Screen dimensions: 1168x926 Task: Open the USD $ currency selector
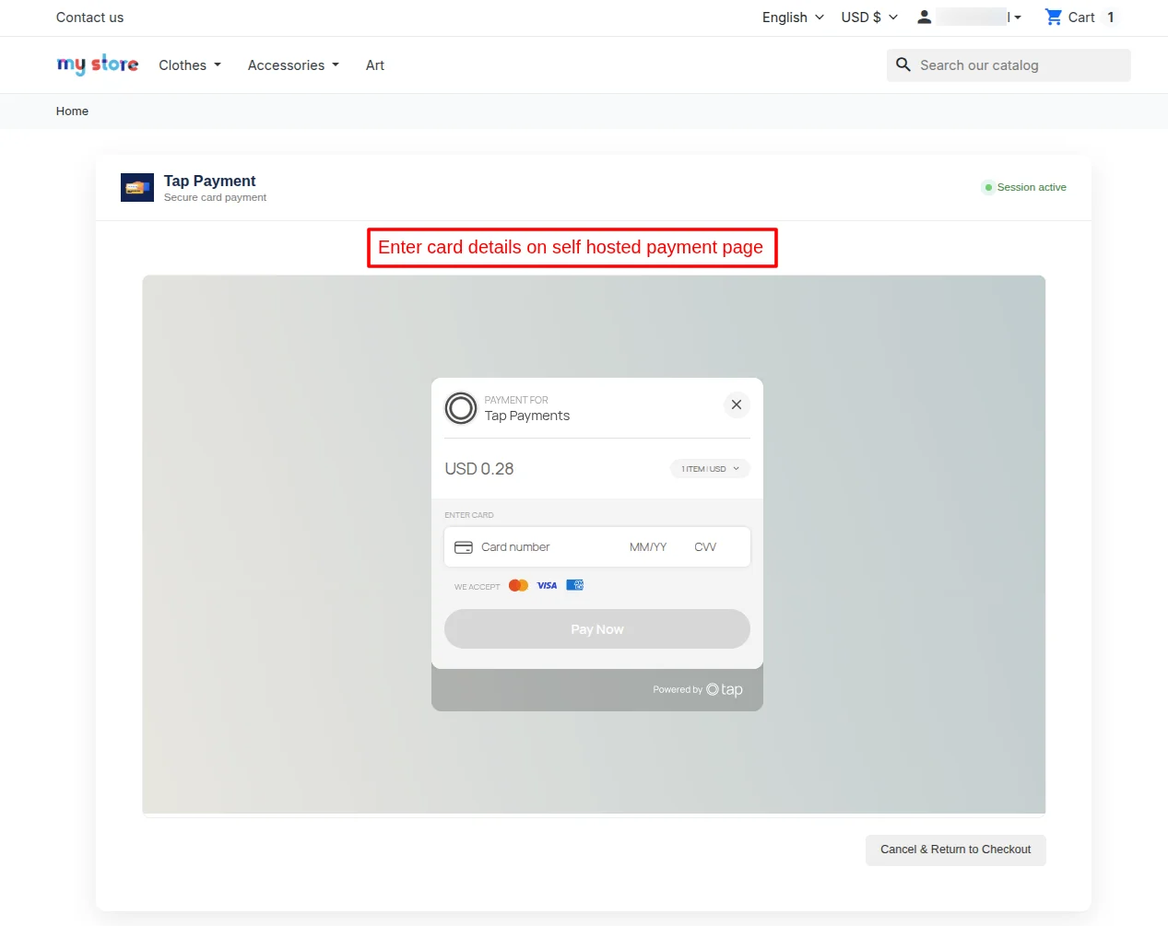click(x=869, y=18)
